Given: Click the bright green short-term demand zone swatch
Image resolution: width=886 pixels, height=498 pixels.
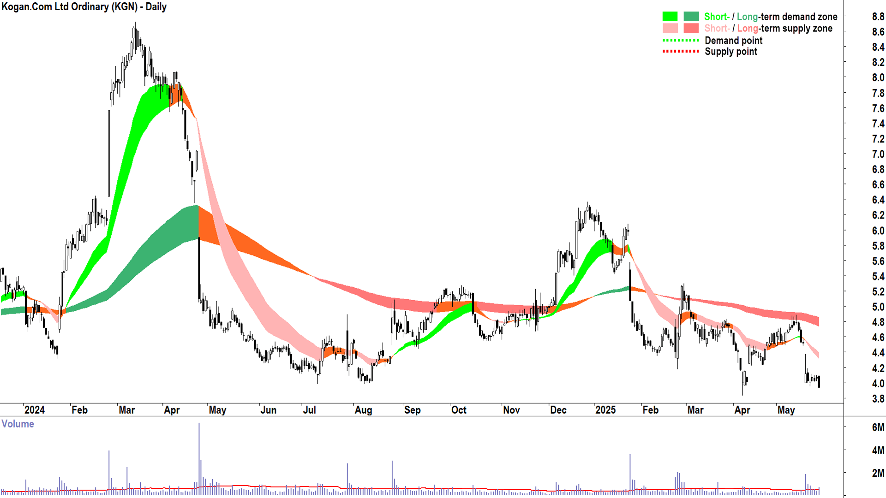Looking at the screenshot, I should [670, 17].
